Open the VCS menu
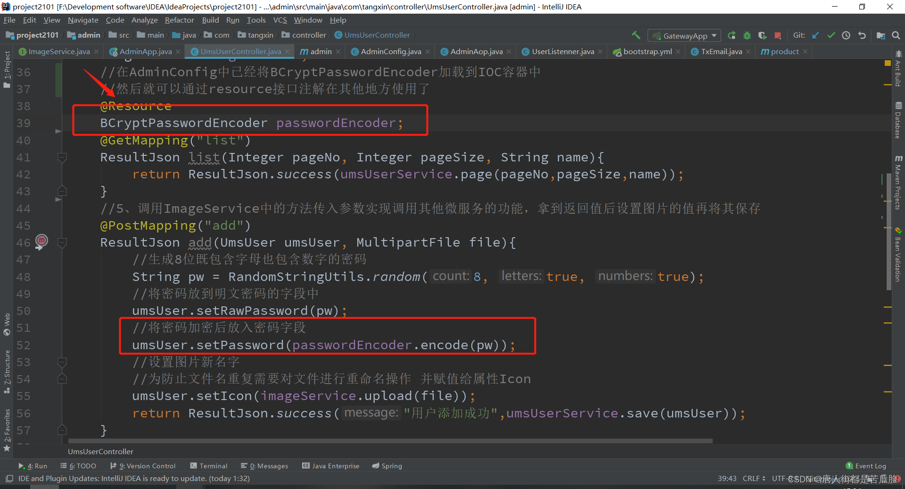The width and height of the screenshot is (905, 489). coord(280,20)
